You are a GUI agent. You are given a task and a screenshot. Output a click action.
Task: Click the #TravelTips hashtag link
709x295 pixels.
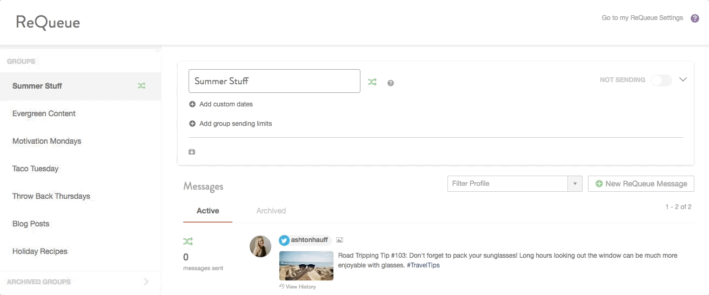(423, 265)
